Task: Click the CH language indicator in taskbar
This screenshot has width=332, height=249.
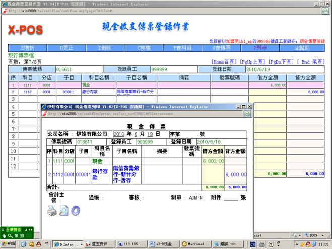Action: (x=253, y=244)
